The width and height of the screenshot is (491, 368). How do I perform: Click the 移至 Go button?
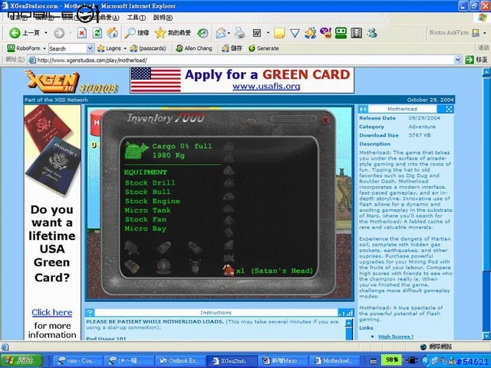(x=476, y=60)
